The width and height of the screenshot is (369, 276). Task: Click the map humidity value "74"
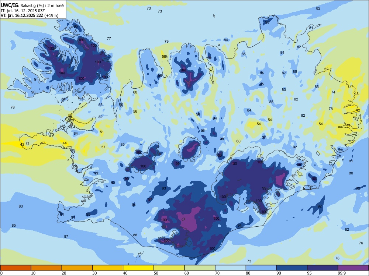pos(333,92)
